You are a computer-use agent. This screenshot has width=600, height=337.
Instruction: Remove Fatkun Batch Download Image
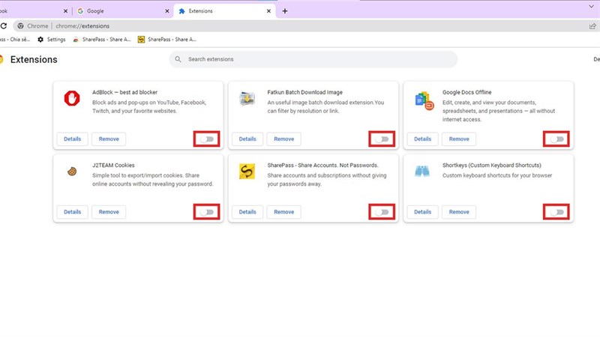284,139
